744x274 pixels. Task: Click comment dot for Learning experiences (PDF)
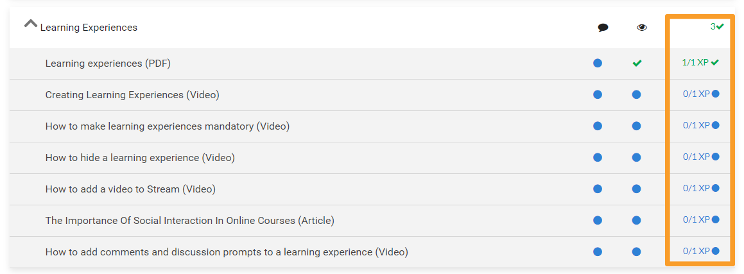click(598, 63)
